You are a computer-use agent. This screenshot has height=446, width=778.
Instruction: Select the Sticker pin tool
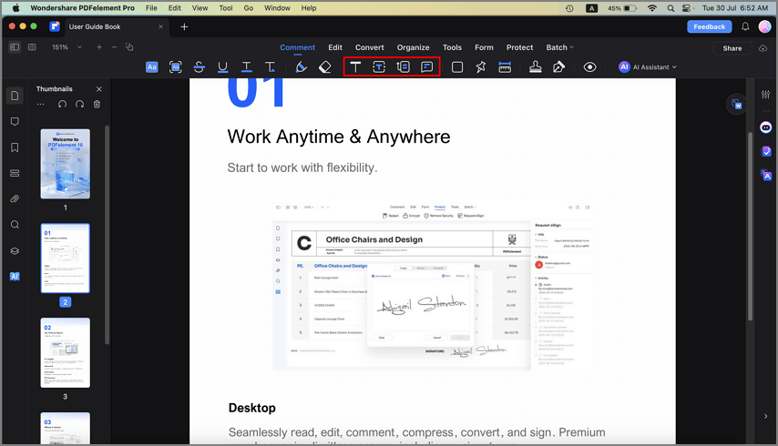(481, 67)
